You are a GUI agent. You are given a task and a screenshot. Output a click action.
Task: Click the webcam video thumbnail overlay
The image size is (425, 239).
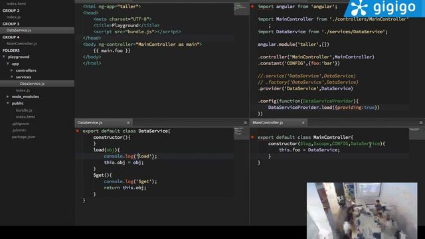coord(362,210)
